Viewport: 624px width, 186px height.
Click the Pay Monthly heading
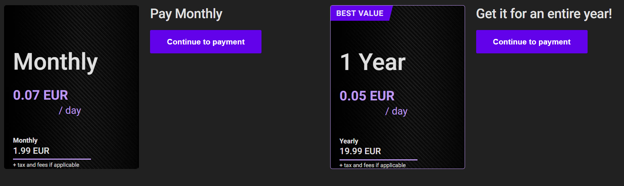click(x=186, y=14)
